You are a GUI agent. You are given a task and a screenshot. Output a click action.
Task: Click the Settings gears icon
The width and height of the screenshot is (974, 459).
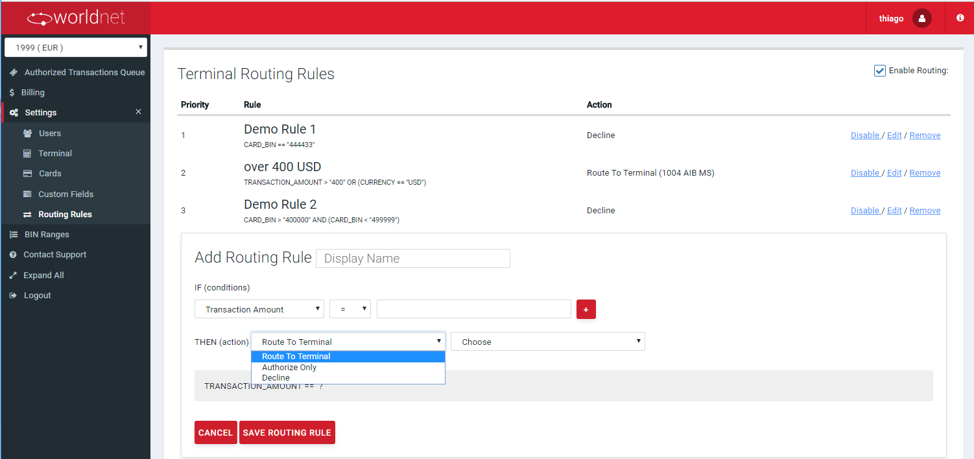pos(14,113)
